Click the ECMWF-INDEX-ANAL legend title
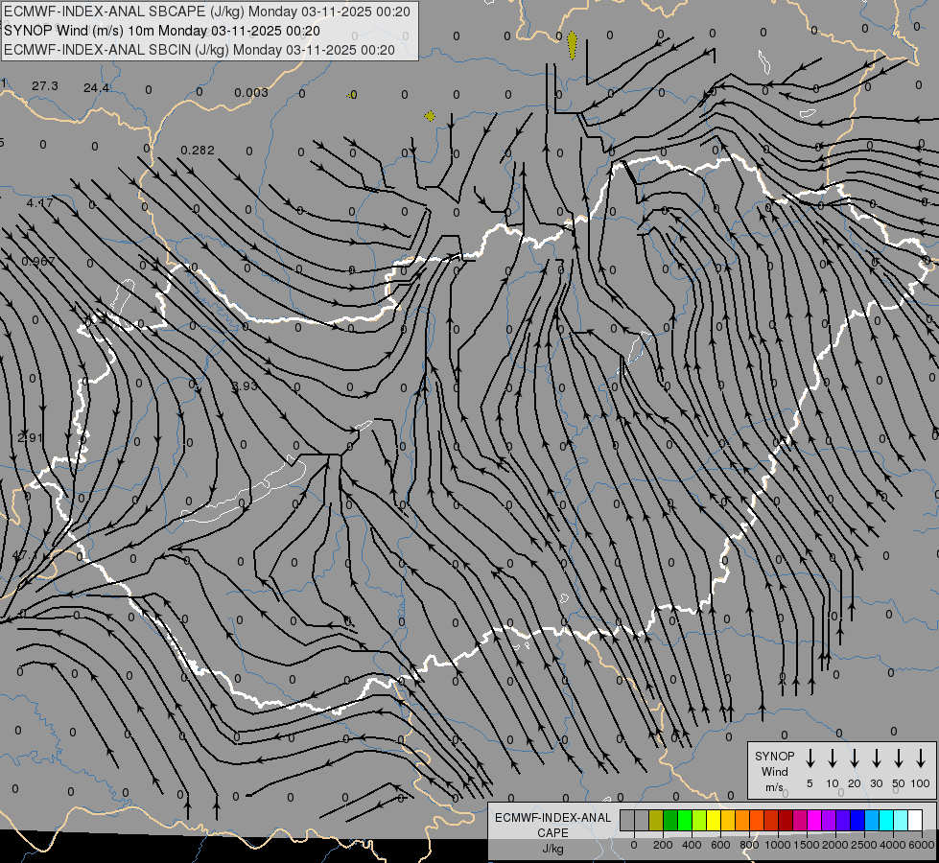 (552, 818)
